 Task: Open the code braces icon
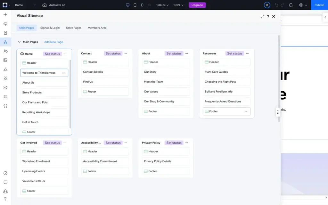coord(5,106)
